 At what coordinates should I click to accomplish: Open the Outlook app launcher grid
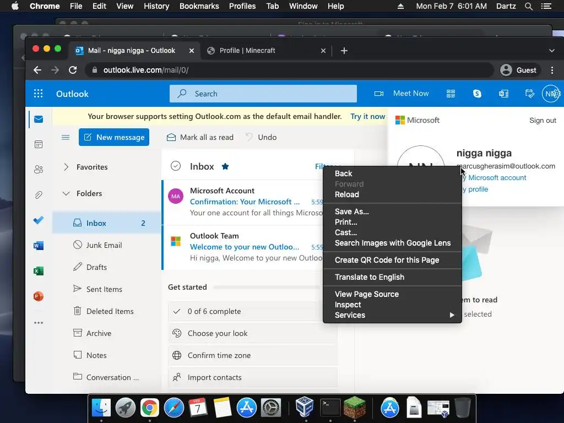click(x=38, y=94)
